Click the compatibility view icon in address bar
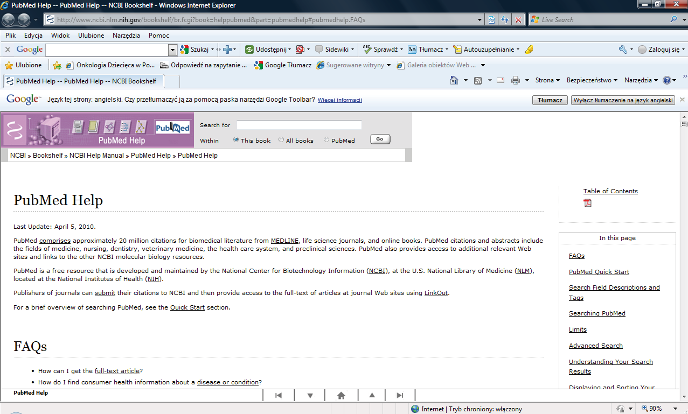The height and width of the screenshot is (414, 688). (491, 20)
